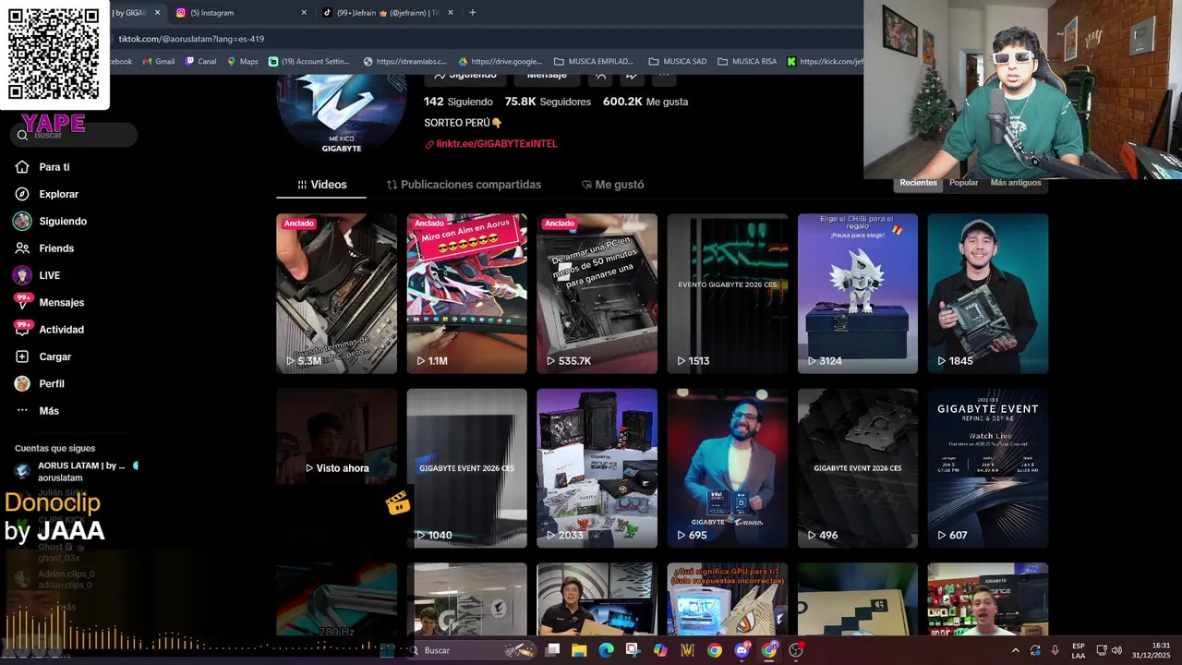View 142 Siguiendo list
The height and width of the screenshot is (665, 1182).
(458, 102)
